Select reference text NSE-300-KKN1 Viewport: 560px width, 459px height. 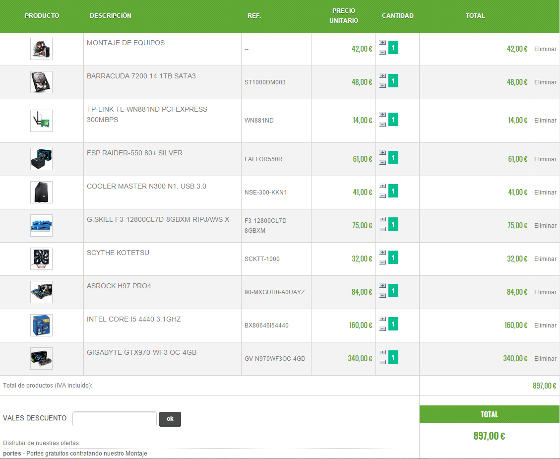266,192
